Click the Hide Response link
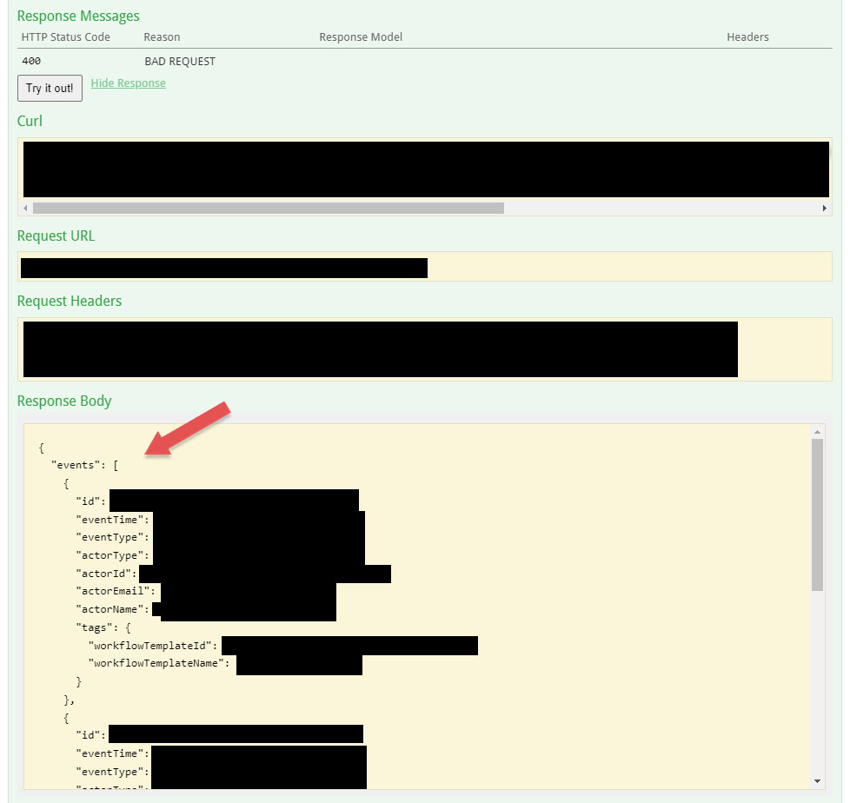The height and width of the screenshot is (803, 850). [x=128, y=83]
